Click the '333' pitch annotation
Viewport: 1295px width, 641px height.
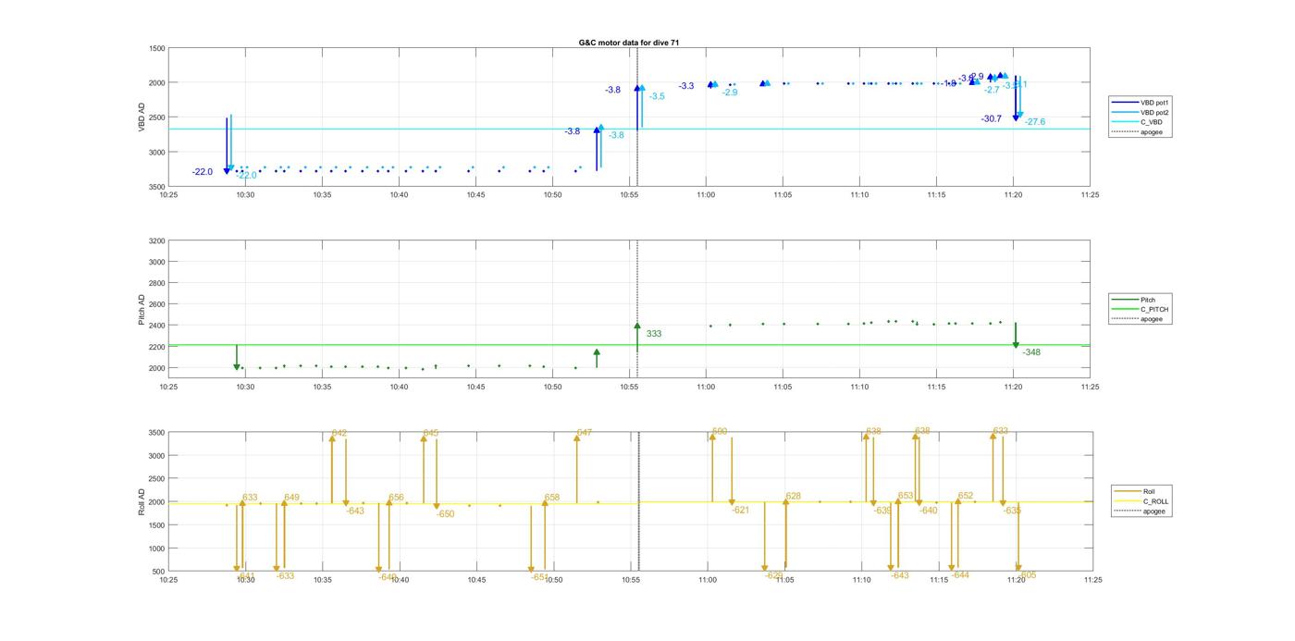[x=654, y=334]
